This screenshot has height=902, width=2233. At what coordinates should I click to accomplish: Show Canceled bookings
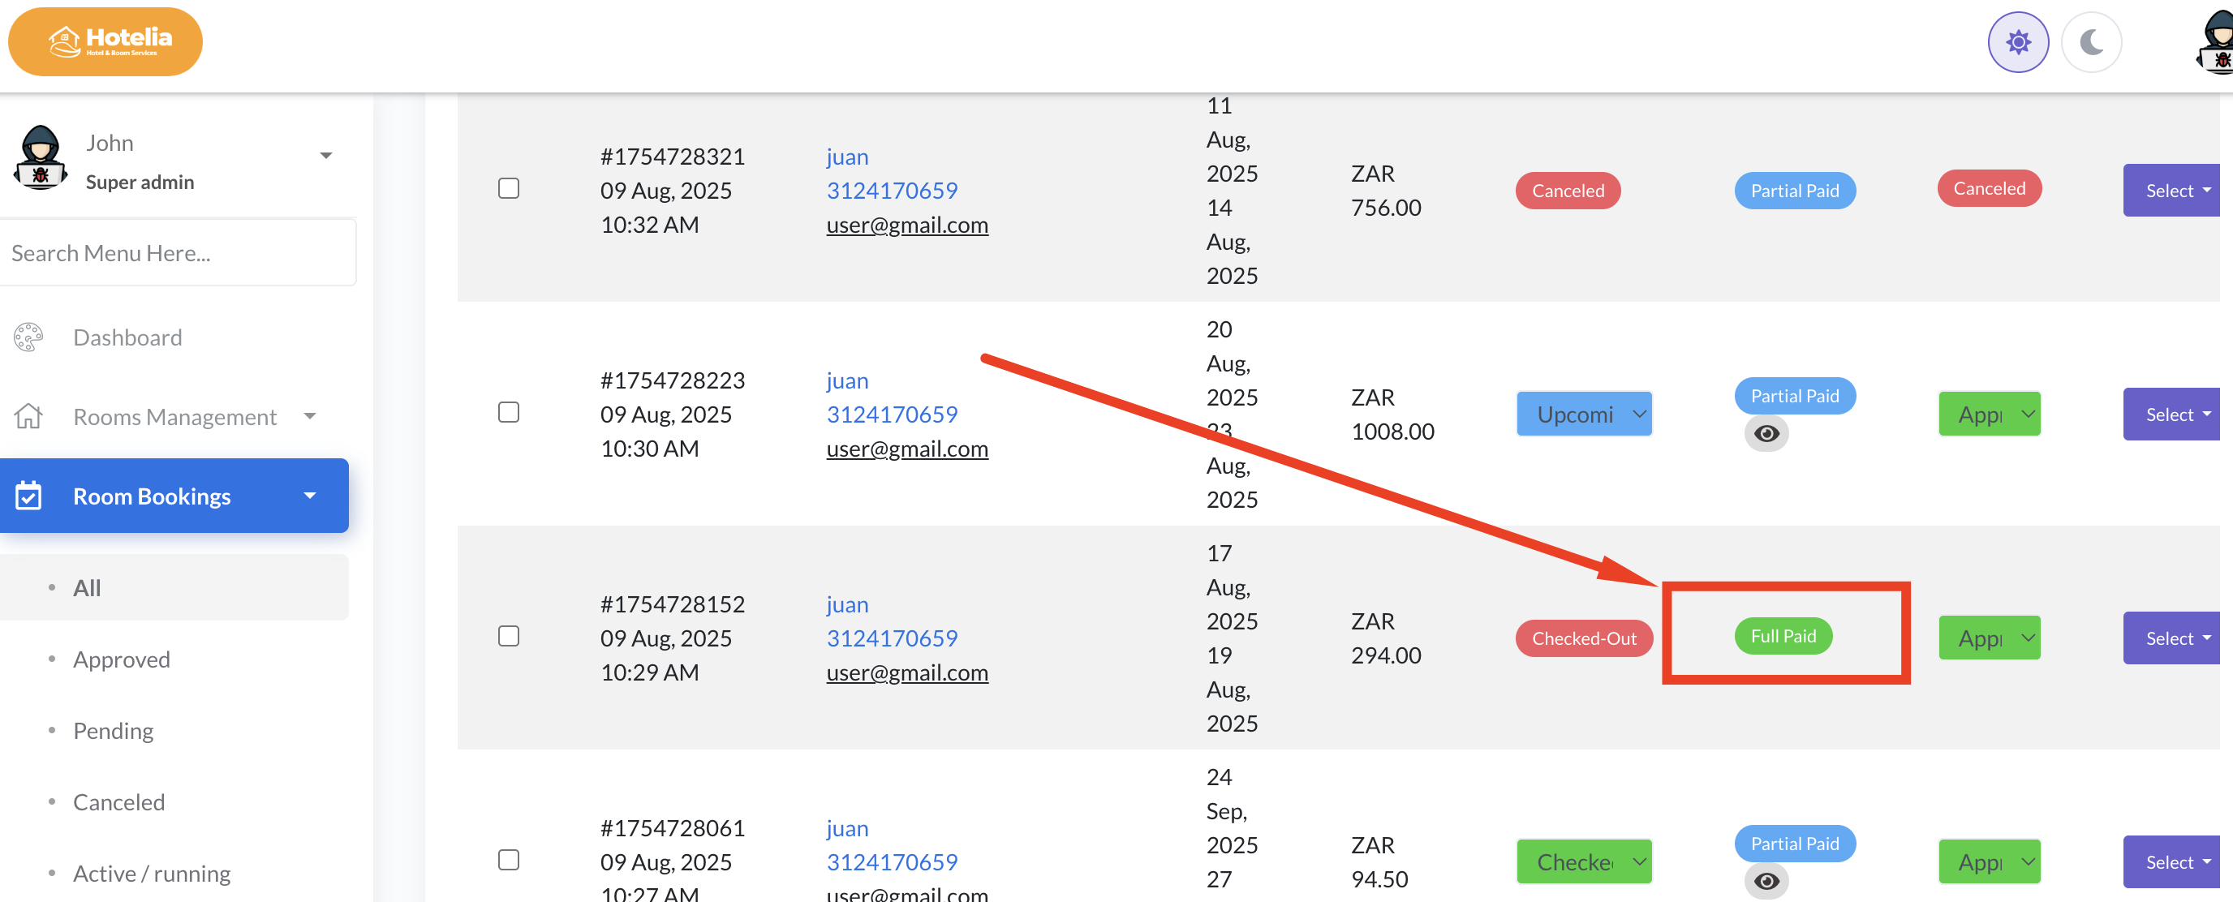click(118, 802)
